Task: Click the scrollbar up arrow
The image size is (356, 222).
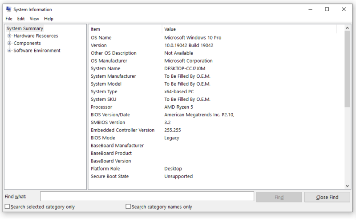Action: pyautogui.click(x=347, y=28)
